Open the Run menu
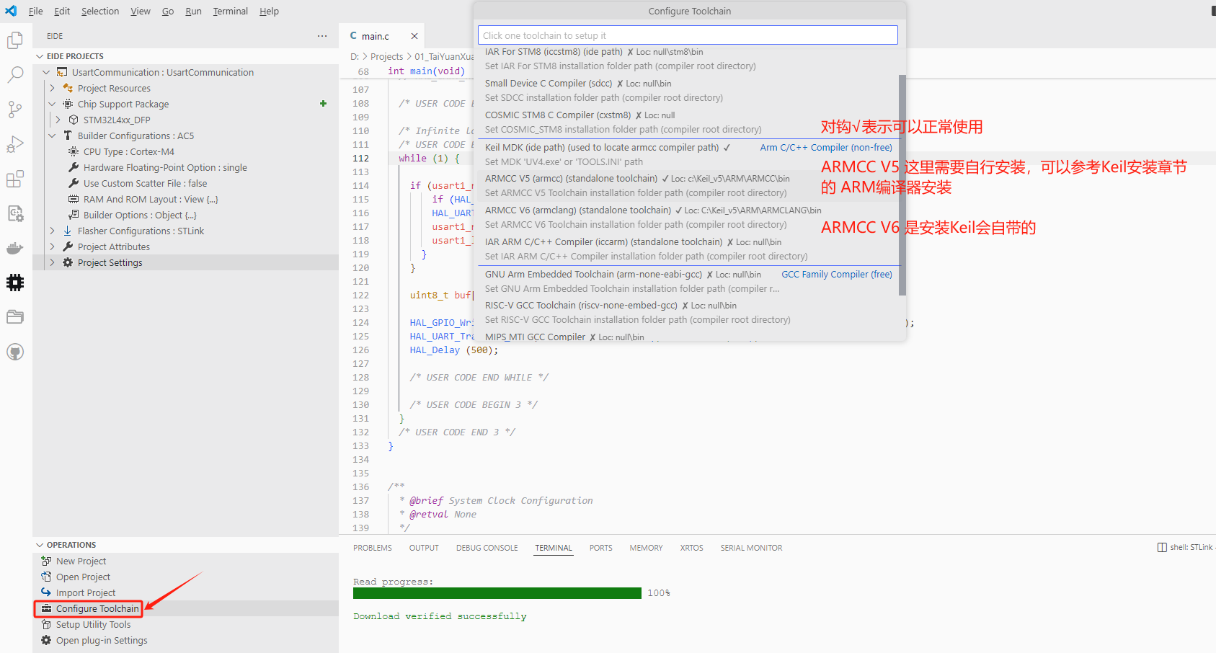The height and width of the screenshot is (653, 1216). pos(193,11)
